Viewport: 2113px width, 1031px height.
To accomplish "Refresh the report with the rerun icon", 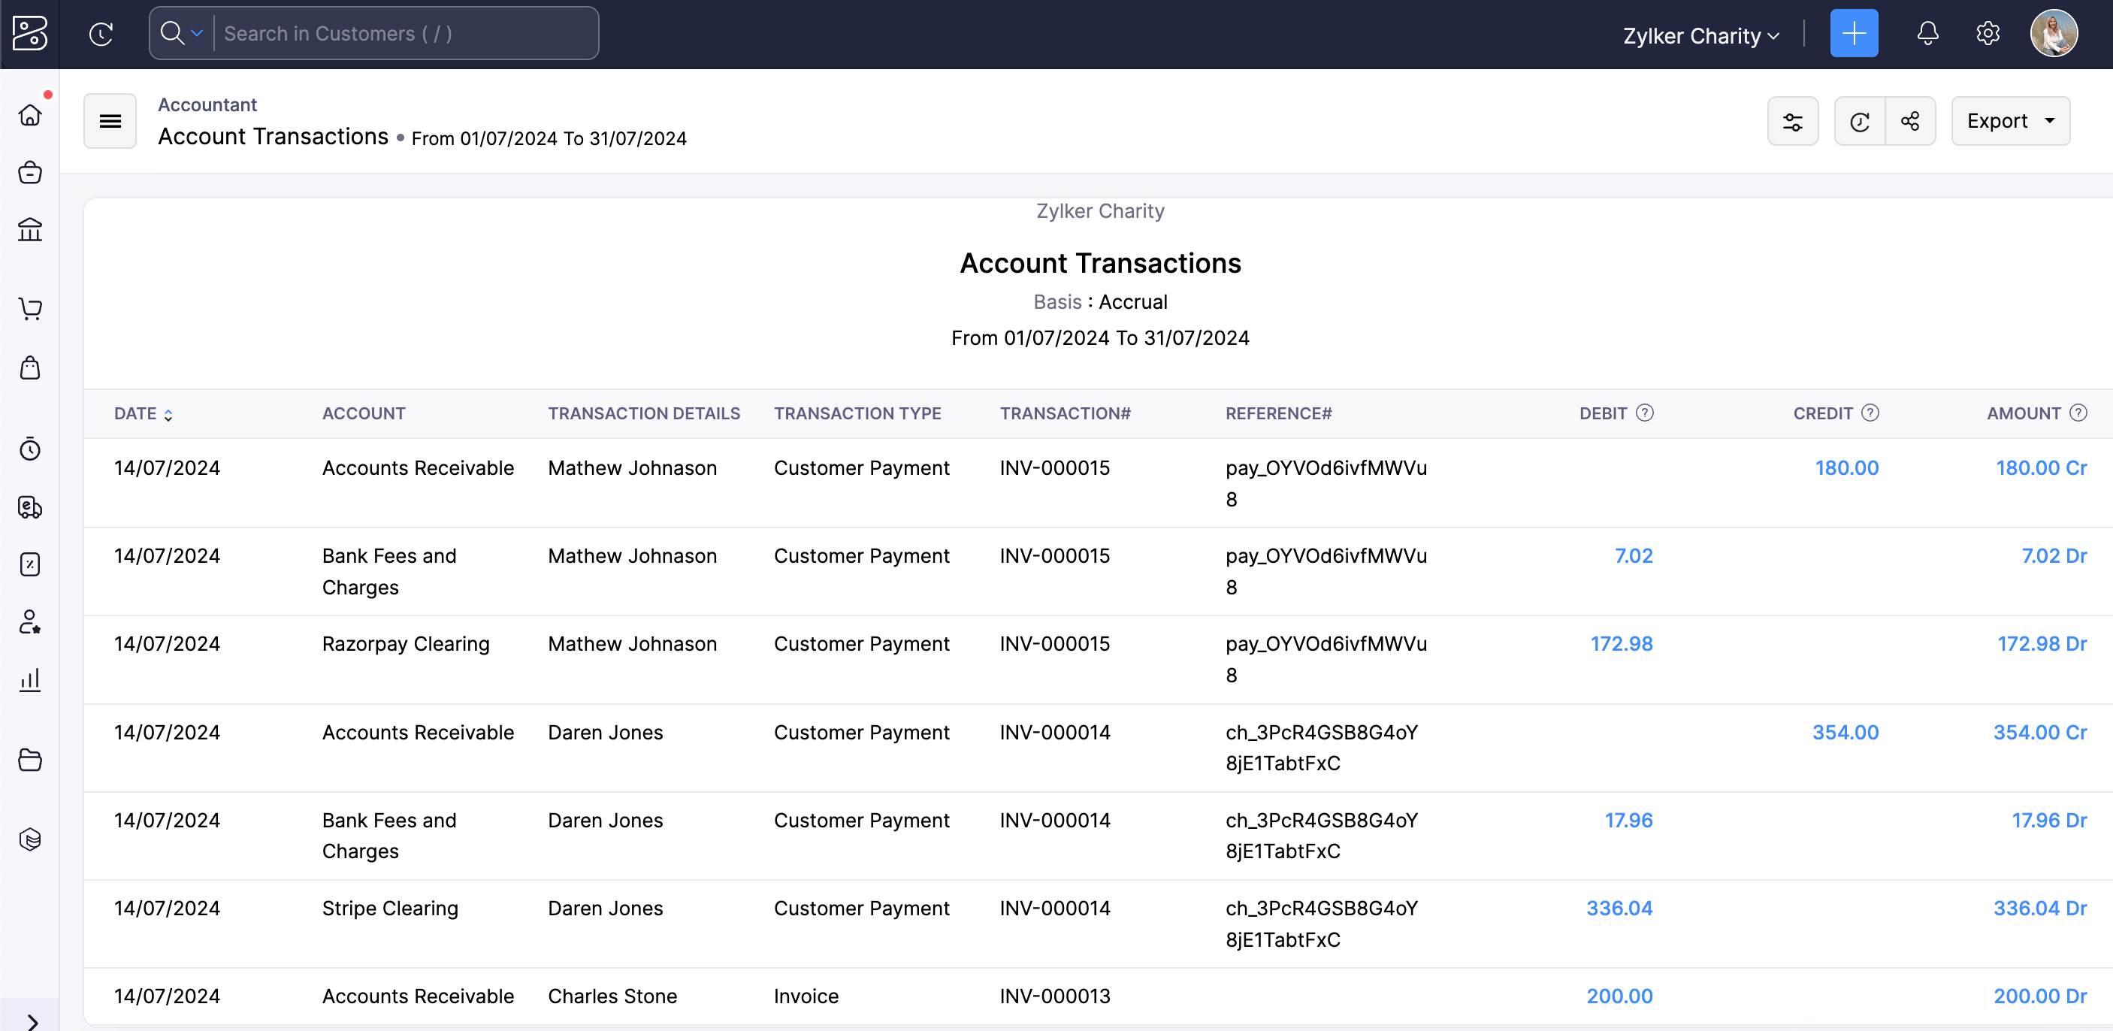I will pyautogui.click(x=1860, y=120).
